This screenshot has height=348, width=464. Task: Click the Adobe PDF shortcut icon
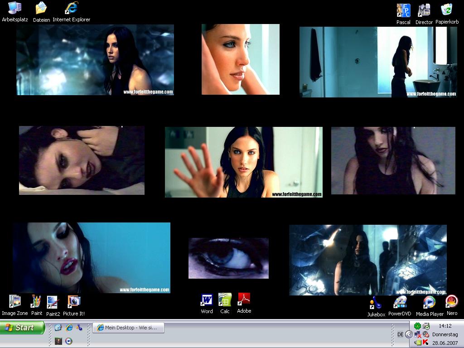click(x=244, y=300)
